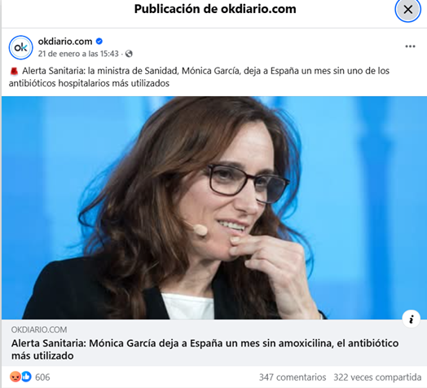Click the OKDIARIO.COM source label
This screenshot has width=427, height=388.
pyautogui.click(x=39, y=329)
